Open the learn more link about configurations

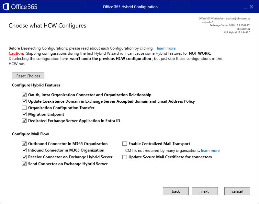click(166, 48)
